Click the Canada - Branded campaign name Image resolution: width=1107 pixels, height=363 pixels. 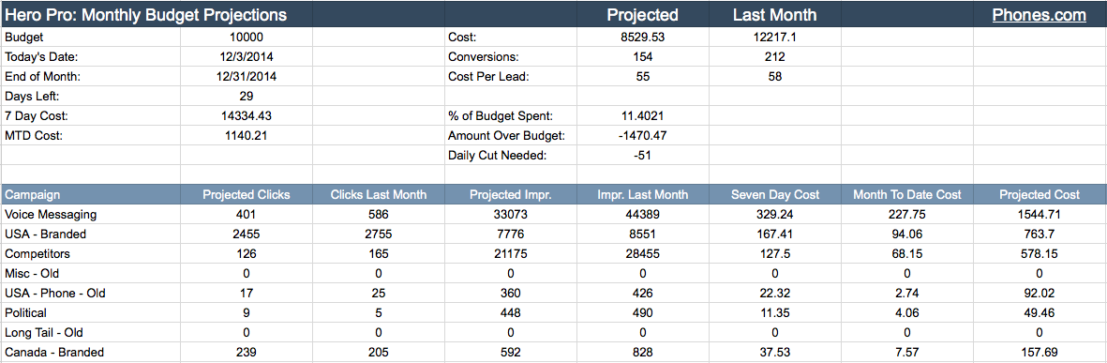(x=54, y=353)
